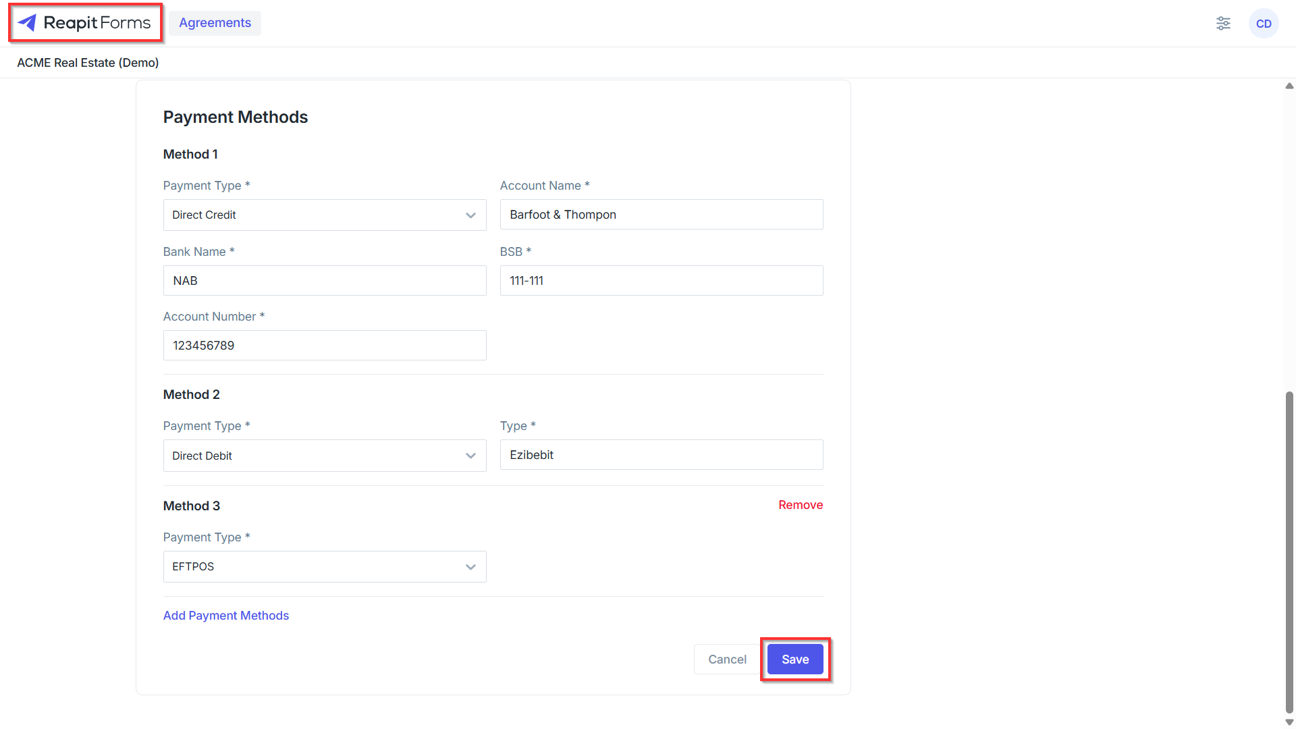Edit the BSB field
The image size is (1296, 729).
tap(661, 281)
